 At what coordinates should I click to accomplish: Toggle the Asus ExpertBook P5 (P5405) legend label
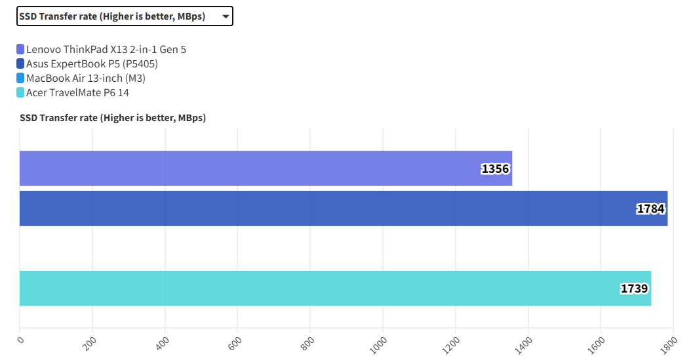click(x=92, y=63)
